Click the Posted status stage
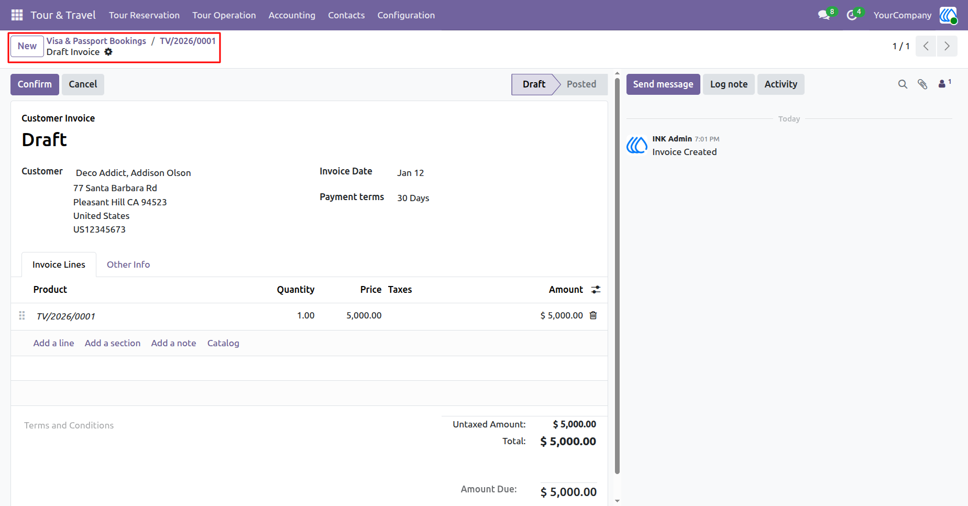 [x=581, y=84]
